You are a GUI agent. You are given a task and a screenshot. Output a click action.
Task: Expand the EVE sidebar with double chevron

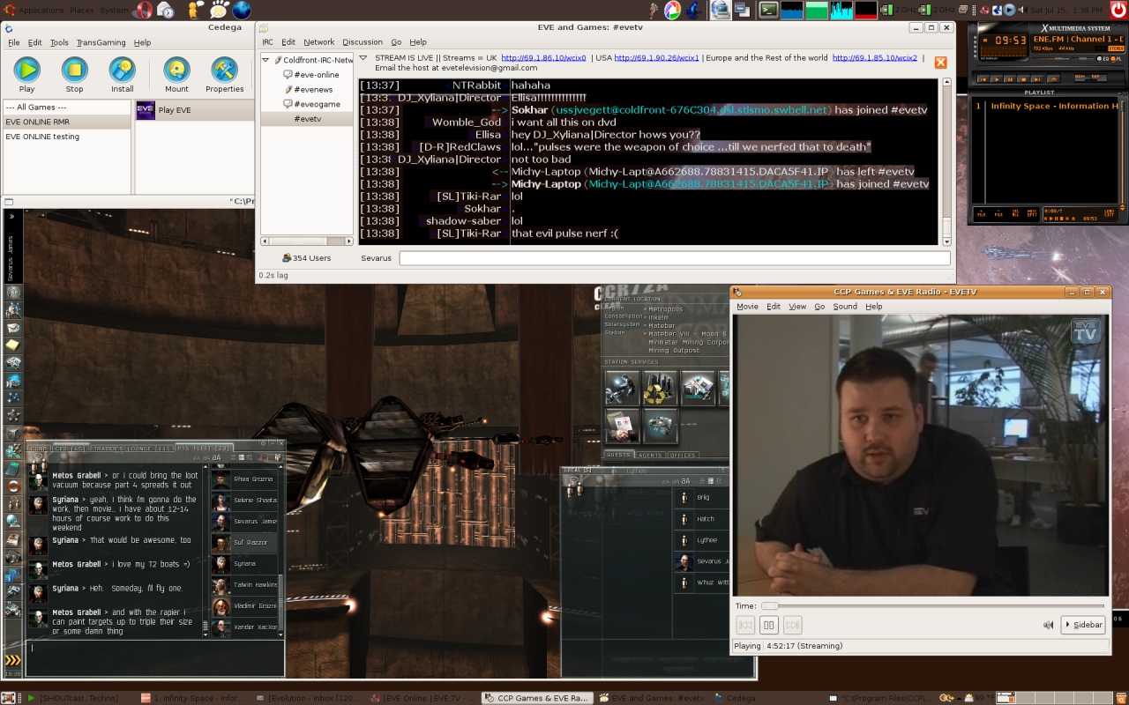(x=11, y=216)
